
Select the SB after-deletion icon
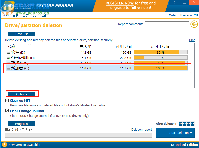193,124
